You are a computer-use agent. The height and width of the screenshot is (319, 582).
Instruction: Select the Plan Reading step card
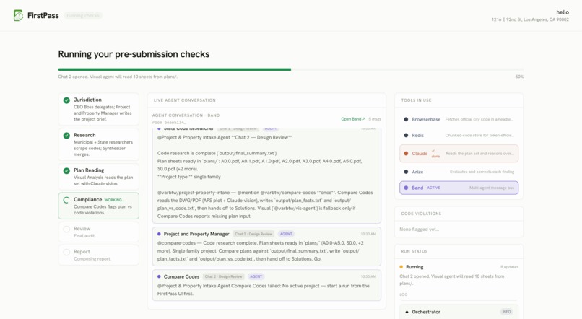click(99, 177)
